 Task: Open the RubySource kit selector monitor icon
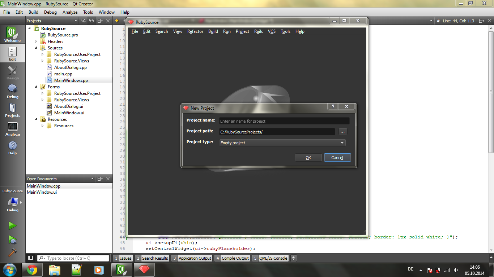(x=13, y=204)
